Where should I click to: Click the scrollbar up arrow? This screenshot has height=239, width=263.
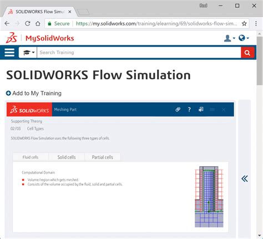[260, 34]
